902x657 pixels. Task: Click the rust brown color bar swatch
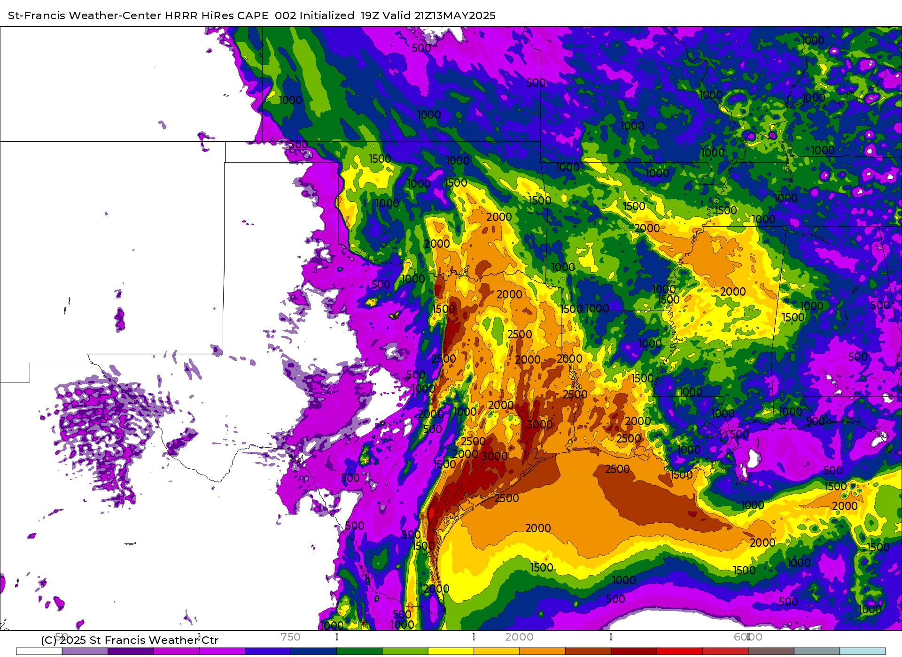(x=588, y=651)
